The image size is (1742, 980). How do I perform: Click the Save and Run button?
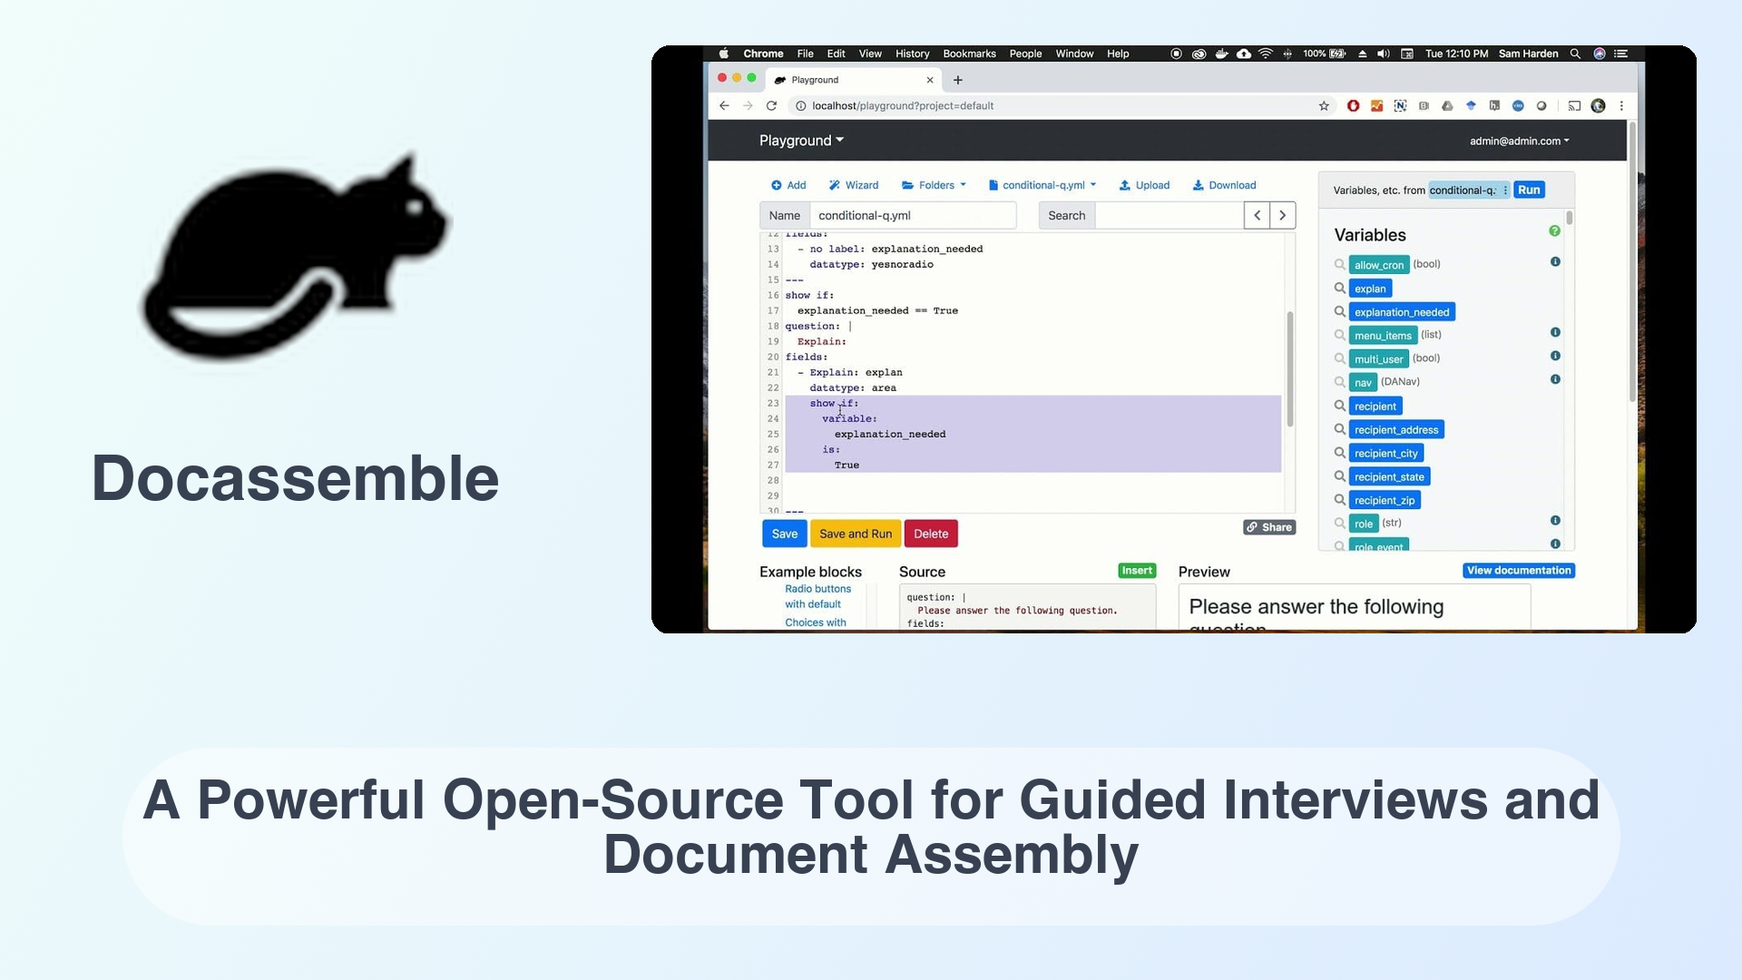click(855, 534)
